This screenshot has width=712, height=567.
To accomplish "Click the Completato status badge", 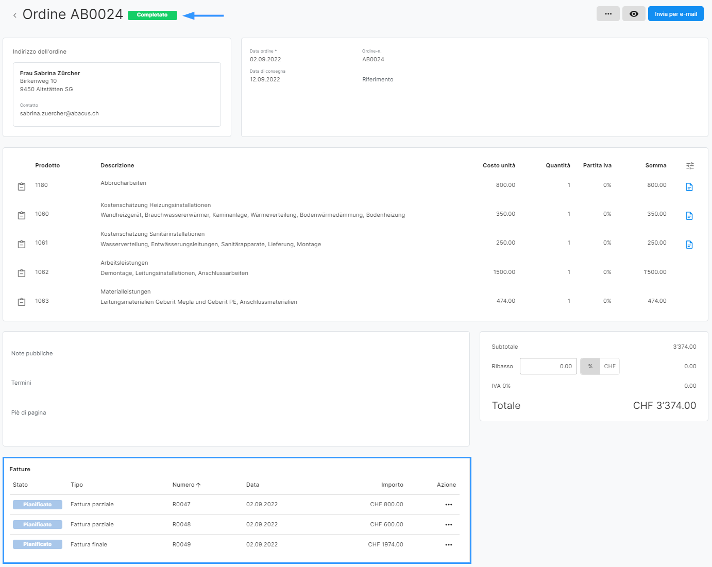I will point(152,15).
